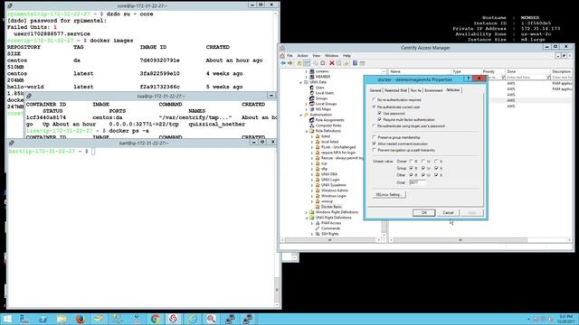The width and height of the screenshot is (579, 325).
Task: Click the magnifier search taskbar icon
Action: pos(211,319)
